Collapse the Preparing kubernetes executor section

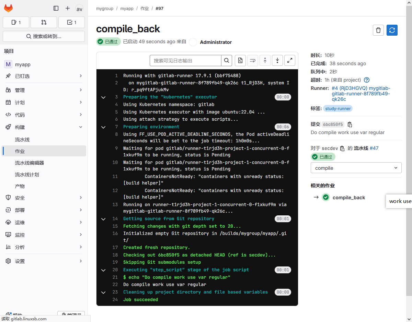coord(103,97)
